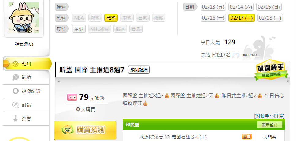Click the VS icon between team names
Image resolution: width=296 pixels, height=141 pixels.
168,136
